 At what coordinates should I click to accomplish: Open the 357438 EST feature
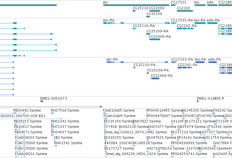[x=105, y=129]
